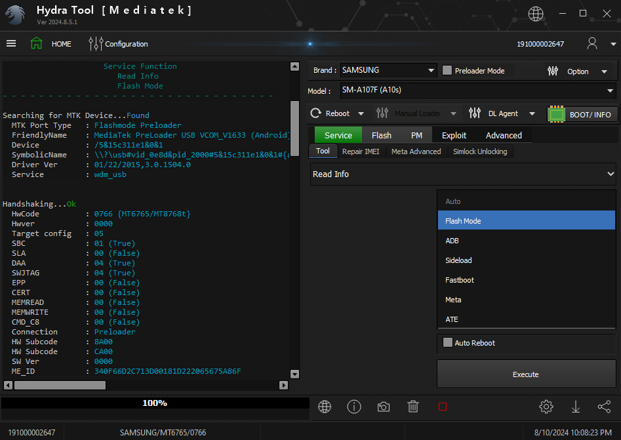
Task: Click the language globe icon in title bar
Action: coord(536,14)
